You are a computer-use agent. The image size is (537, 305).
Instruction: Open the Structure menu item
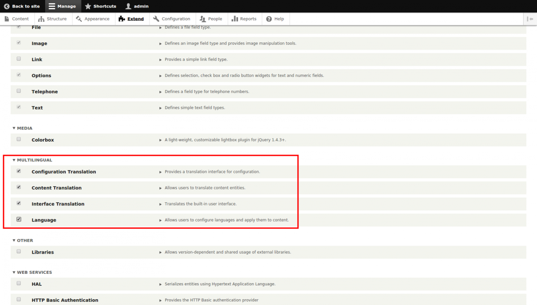click(x=52, y=19)
